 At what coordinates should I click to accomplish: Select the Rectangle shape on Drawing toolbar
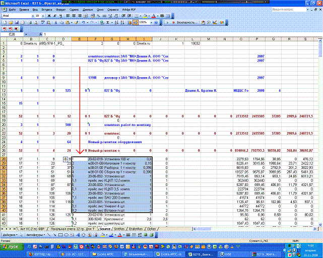pos(61,235)
